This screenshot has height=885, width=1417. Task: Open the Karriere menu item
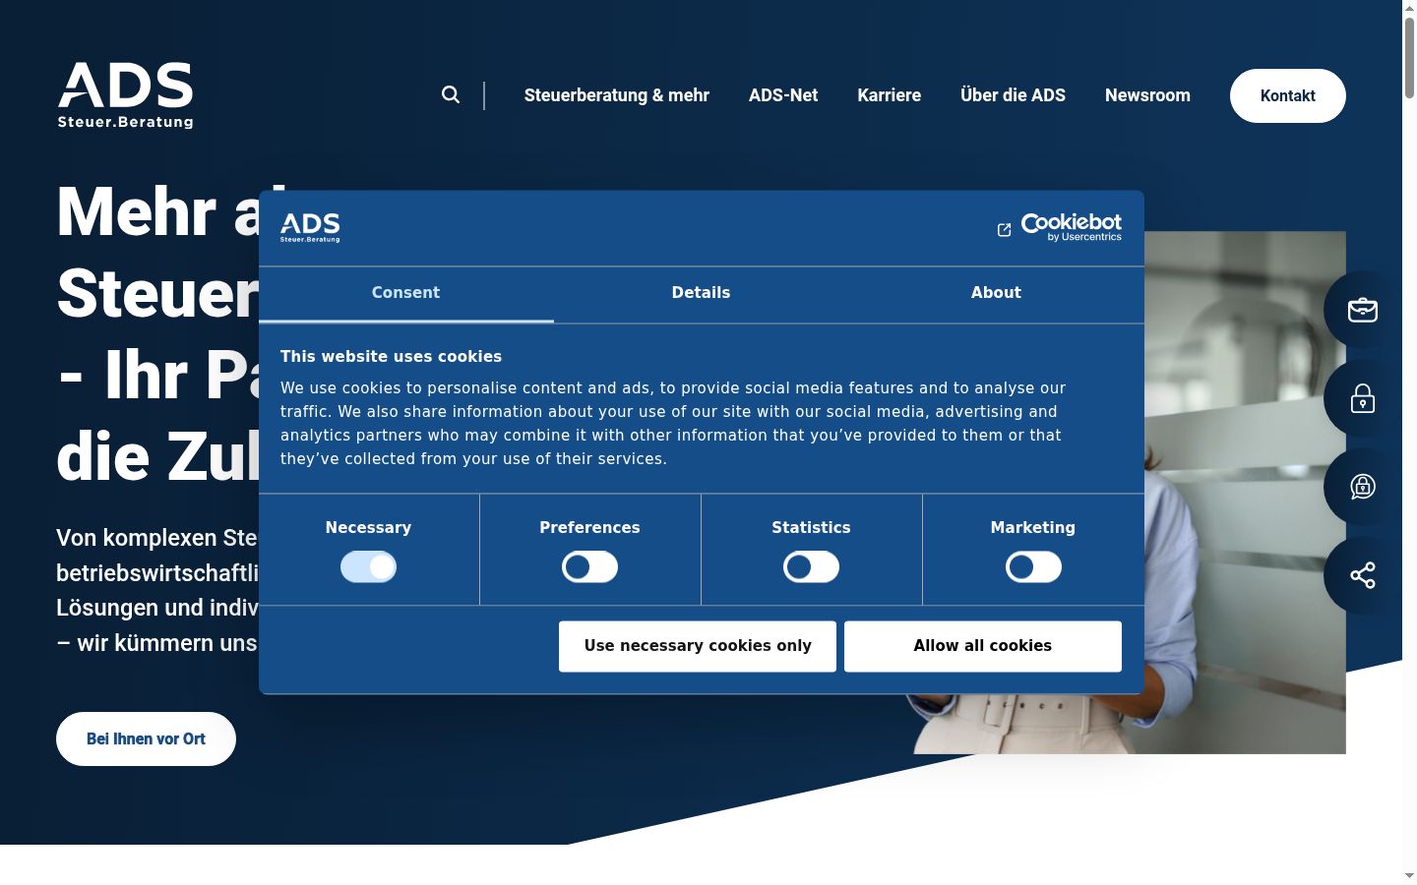click(890, 95)
